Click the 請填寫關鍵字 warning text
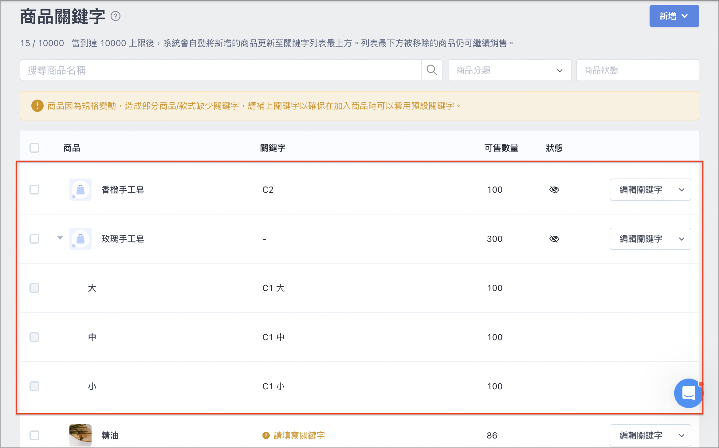Viewport: 719px width, 448px height. click(x=299, y=435)
